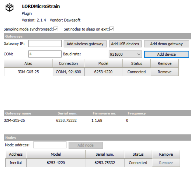
Task: Select the COM4, 921600 connection cell
Action: click(x=69, y=72)
